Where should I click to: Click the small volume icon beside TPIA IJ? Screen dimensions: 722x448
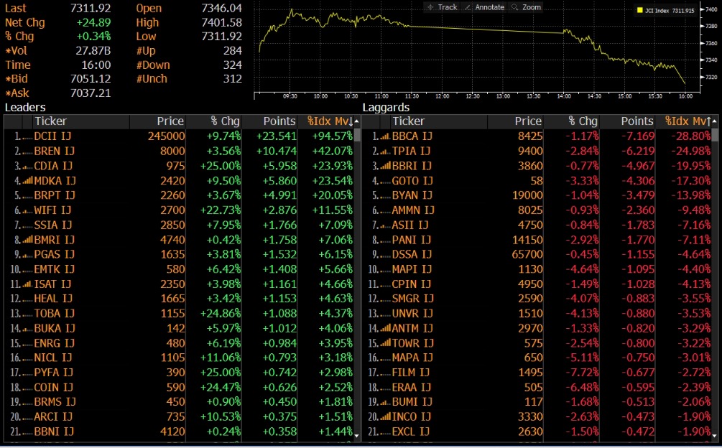coord(385,151)
